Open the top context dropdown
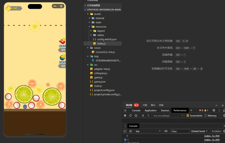 [x=148, y=131]
